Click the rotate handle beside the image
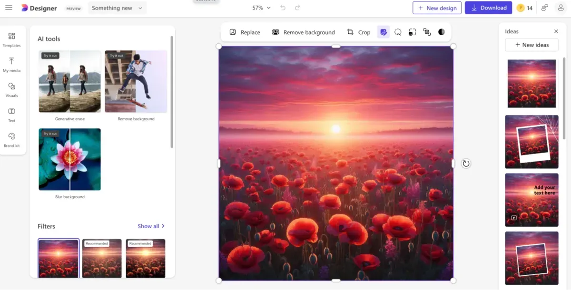Viewport: 571px width, 290px height. pos(466,164)
